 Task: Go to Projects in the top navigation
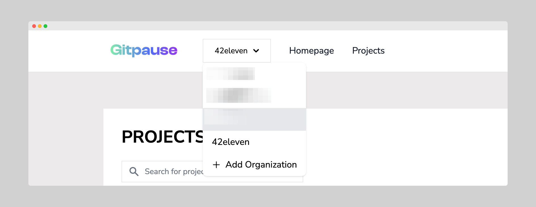tap(368, 51)
